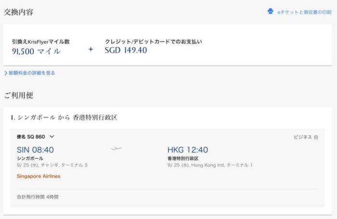Click the 交換内容 section heading
Image resolution: width=337 pixels, height=219 pixels.
click(19, 11)
